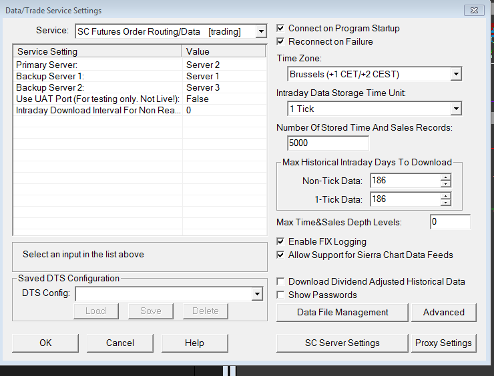The width and height of the screenshot is (494, 376).
Task: Increase 1-Tick Data days with up arrow
Action: [445, 196]
